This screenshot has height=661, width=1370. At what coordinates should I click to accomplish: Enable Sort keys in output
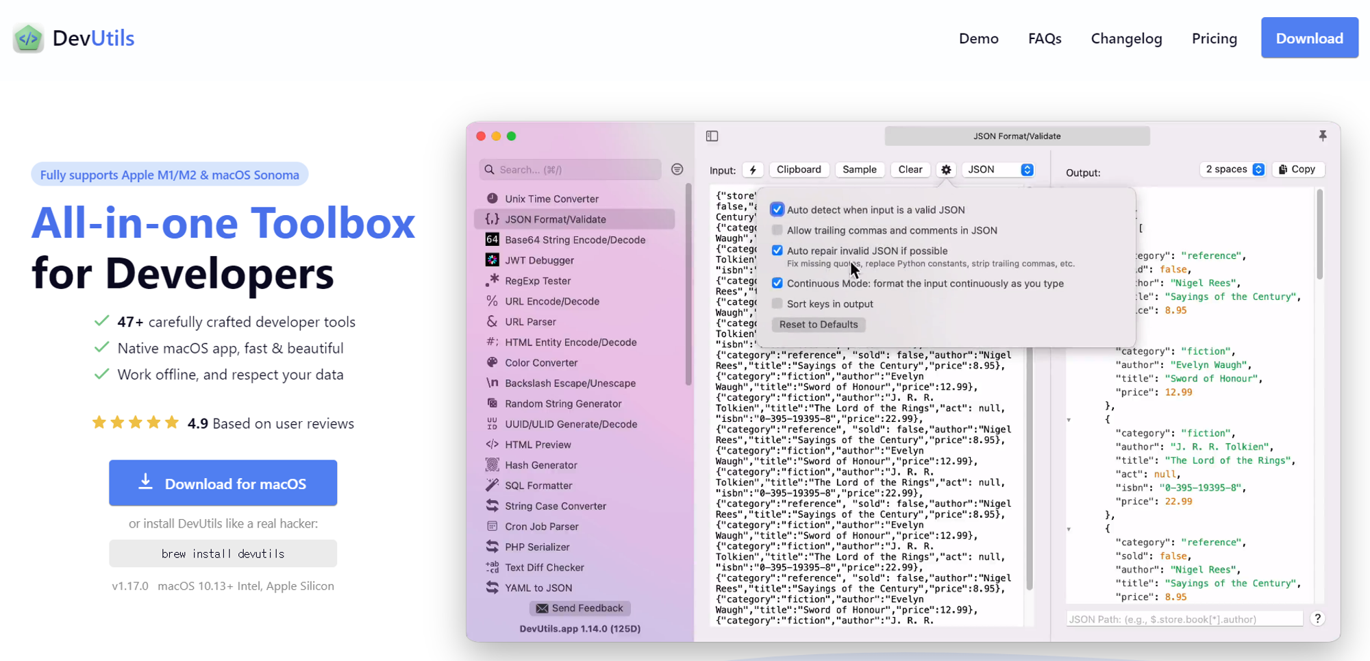click(x=777, y=304)
